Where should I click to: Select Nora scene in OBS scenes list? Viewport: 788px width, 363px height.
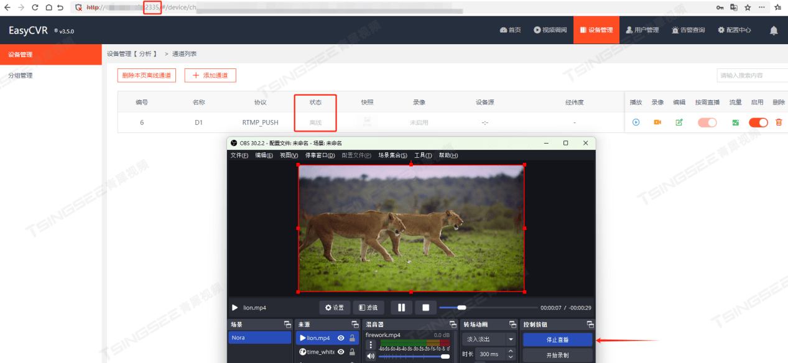[260, 338]
